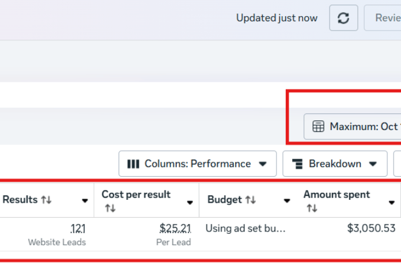Screen dimensions: 401x266
Task: Select the $3,050.53 amount spent cell
Action: [x=371, y=229]
